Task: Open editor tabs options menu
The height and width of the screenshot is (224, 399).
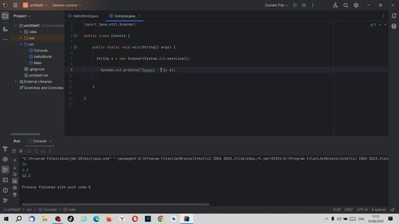Action: click(x=383, y=16)
